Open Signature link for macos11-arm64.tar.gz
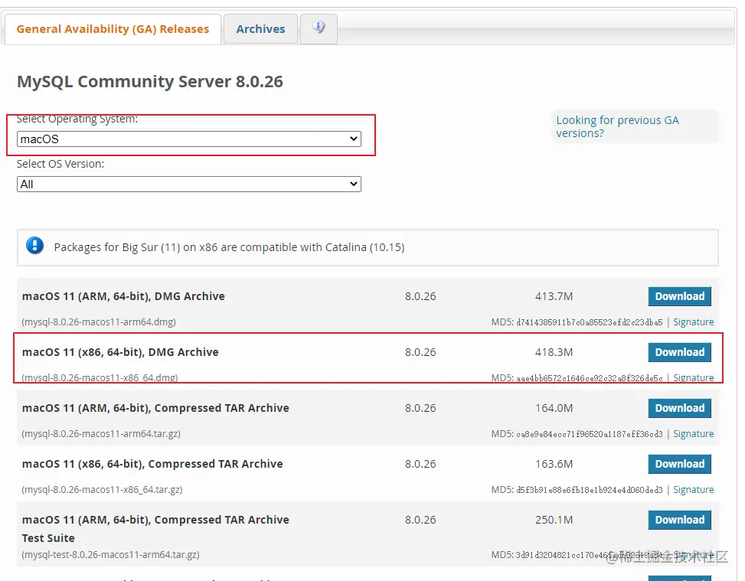 point(693,434)
